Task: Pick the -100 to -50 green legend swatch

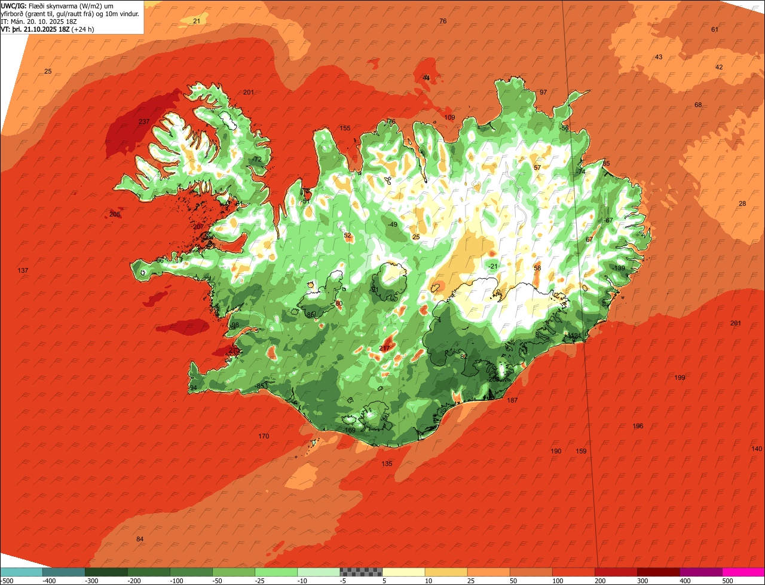Action: [191, 572]
